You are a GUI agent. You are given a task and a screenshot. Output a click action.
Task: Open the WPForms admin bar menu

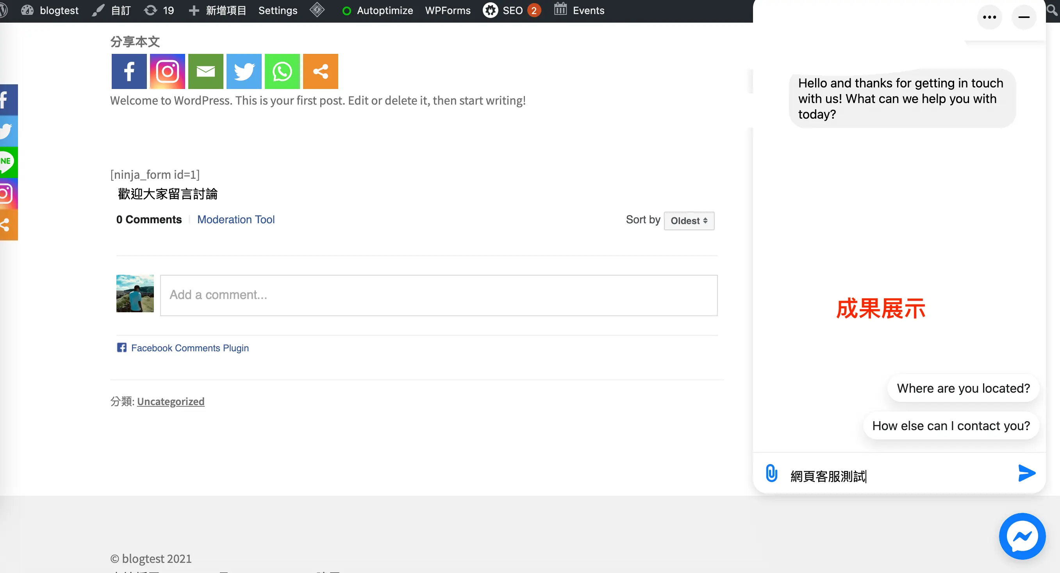click(x=447, y=11)
